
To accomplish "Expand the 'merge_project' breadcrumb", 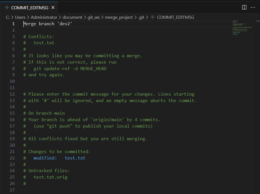I will click(x=119, y=17).
